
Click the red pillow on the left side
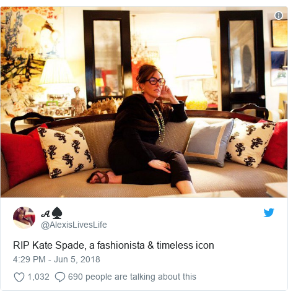point(22,156)
